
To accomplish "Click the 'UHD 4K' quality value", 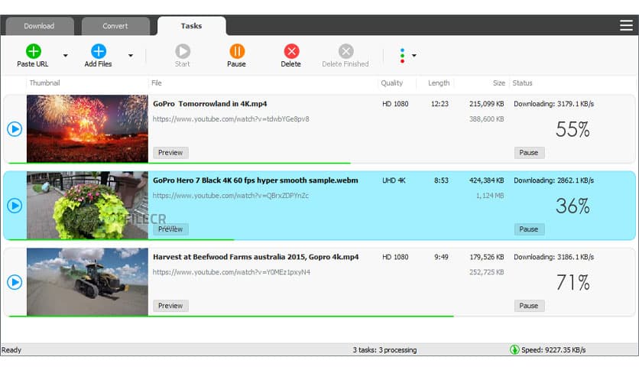I will point(394,180).
